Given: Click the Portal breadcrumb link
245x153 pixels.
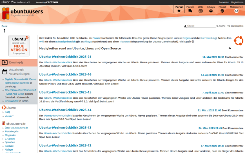Looking at the screenshot, I should click(4, 26).
